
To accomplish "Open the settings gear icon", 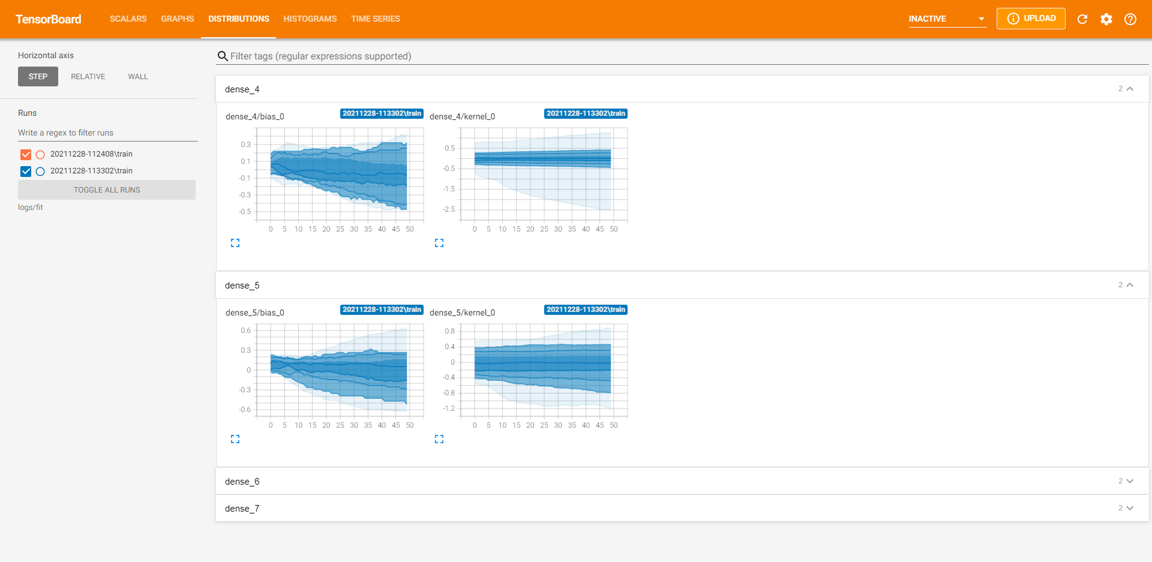I will (1106, 19).
